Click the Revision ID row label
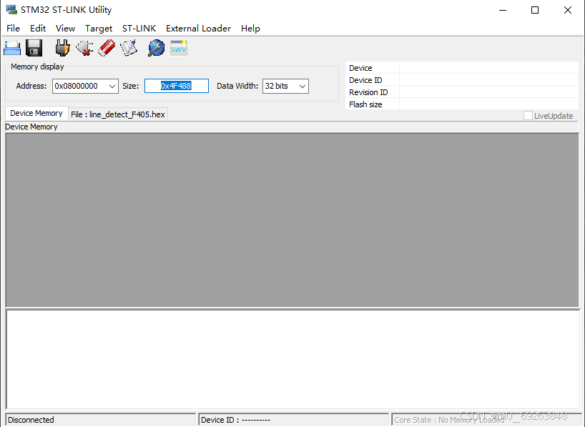This screenshot has height=427, width=585. click(368, 92)
